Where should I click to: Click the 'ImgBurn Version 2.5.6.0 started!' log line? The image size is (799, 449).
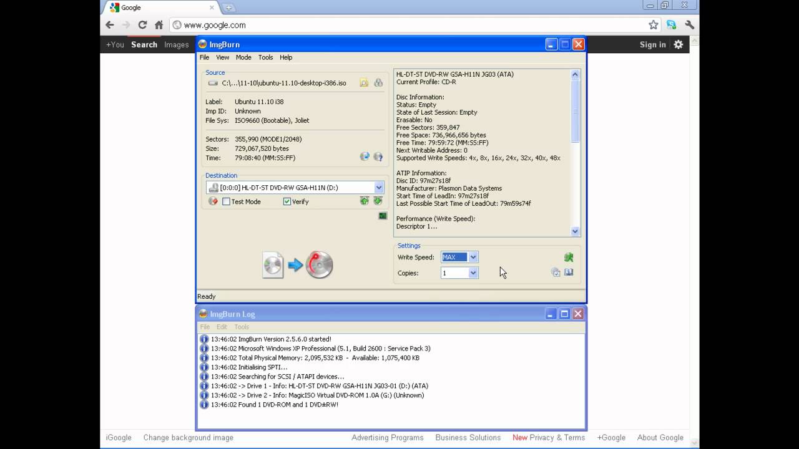[271, 339]
